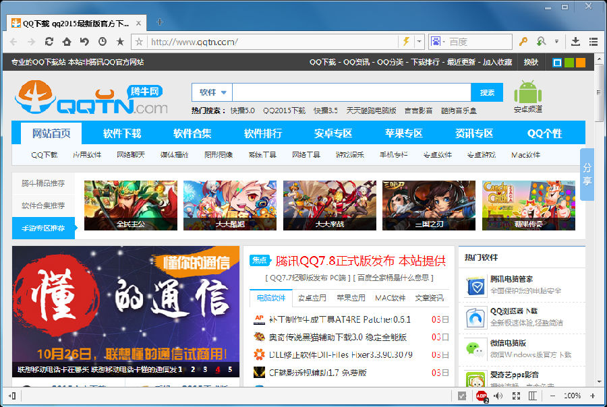This screenshot has width=607, height=407.
Task: Select the orange skin color swatch
Action: pyautogui.click(x=581, y=62)
